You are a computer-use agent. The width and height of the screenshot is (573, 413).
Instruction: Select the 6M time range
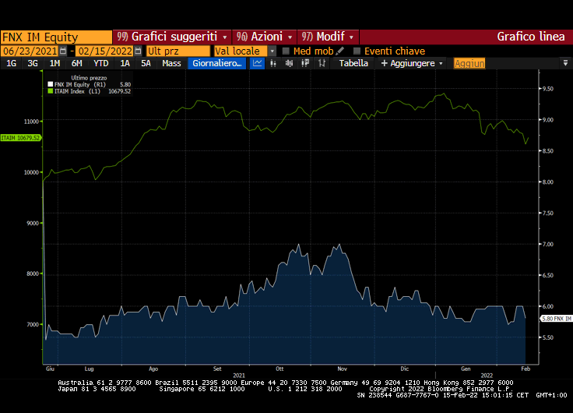point(77,63)
